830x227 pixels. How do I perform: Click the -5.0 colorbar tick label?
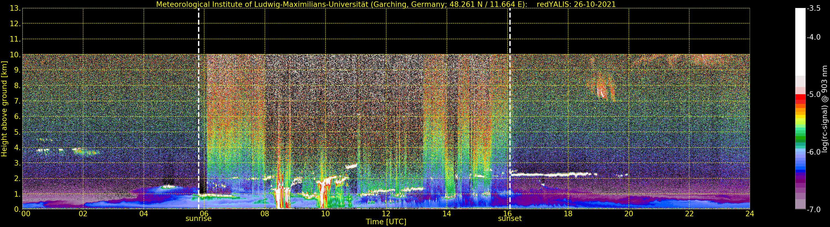(x=813, y=95)
